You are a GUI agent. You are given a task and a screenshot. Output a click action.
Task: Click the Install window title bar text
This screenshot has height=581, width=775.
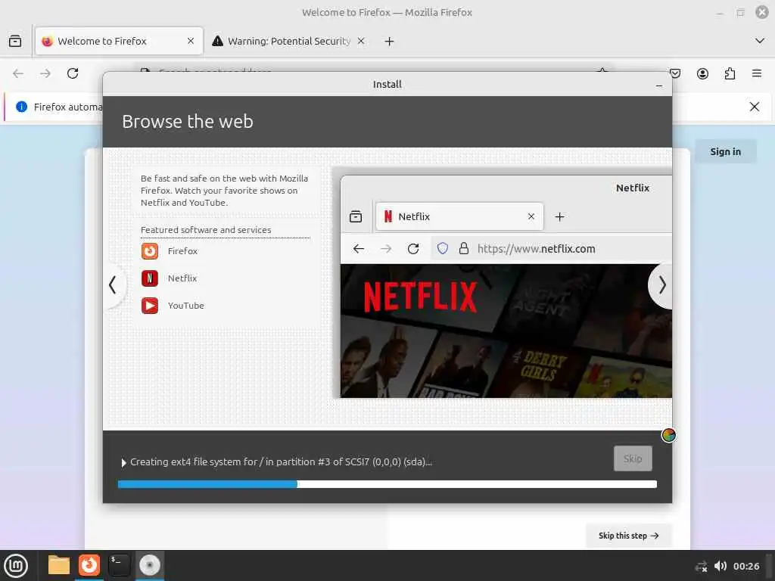[x=387, y=85]
